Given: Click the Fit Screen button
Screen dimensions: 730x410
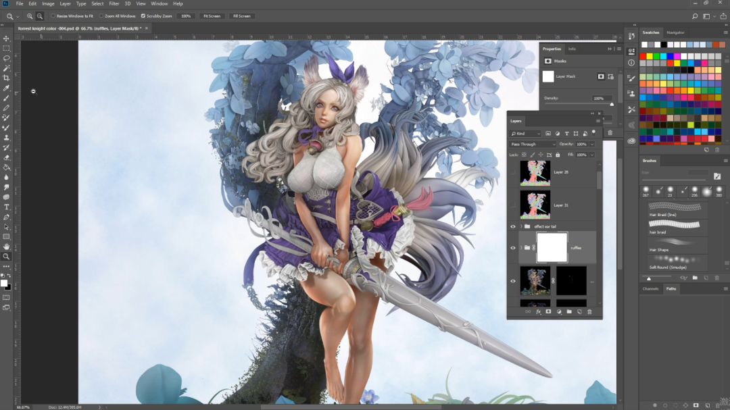Looking at the screenshot, I should (x=212, y=16).
